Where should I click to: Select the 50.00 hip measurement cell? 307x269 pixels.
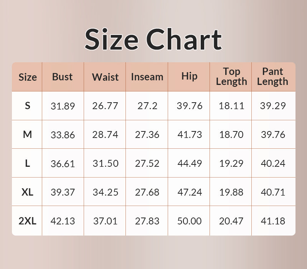click(x=190, y=221)
